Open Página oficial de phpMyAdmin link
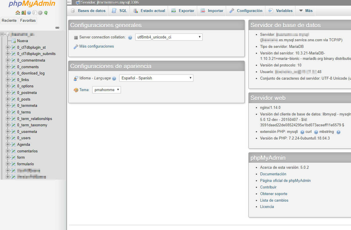This screenshot has height=230, width=351. pyautogui.click(x=285, y=181)
